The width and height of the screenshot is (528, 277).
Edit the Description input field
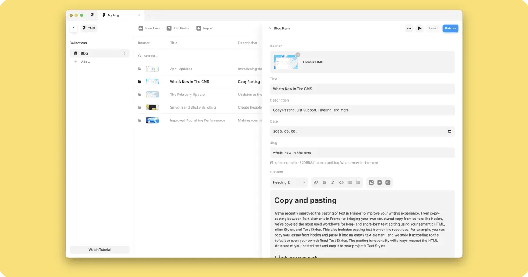point(362,110)
